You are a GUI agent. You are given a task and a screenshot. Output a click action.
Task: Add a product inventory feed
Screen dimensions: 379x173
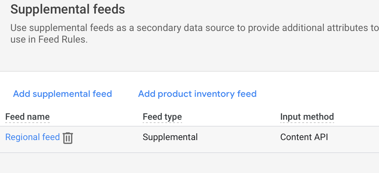click(197, 94)
